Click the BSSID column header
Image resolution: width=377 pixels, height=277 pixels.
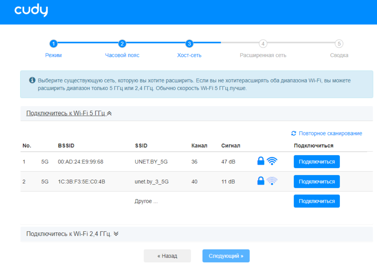[x=66, y=146]
